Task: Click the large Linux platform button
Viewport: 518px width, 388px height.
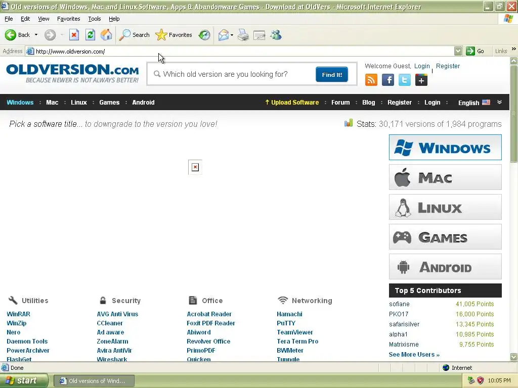Action: [x=445, y=207]
